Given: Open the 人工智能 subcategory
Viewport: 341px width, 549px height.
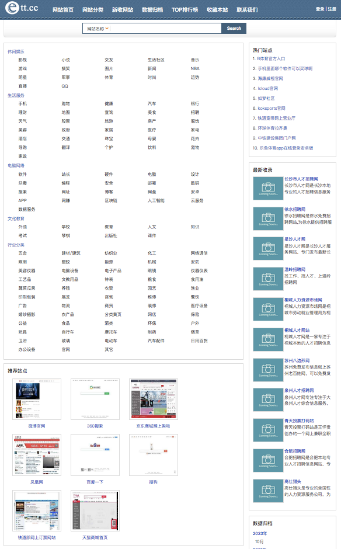Looking at the screenshot, I should [x=156, y=201].
